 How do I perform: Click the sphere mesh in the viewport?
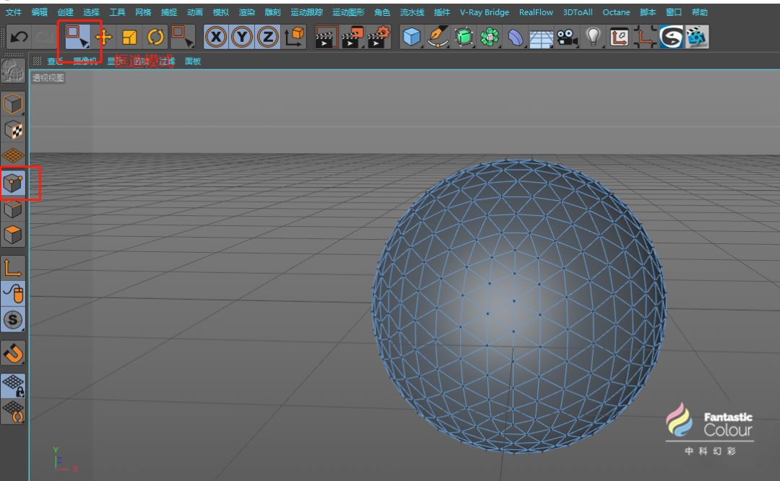point(519,303)
